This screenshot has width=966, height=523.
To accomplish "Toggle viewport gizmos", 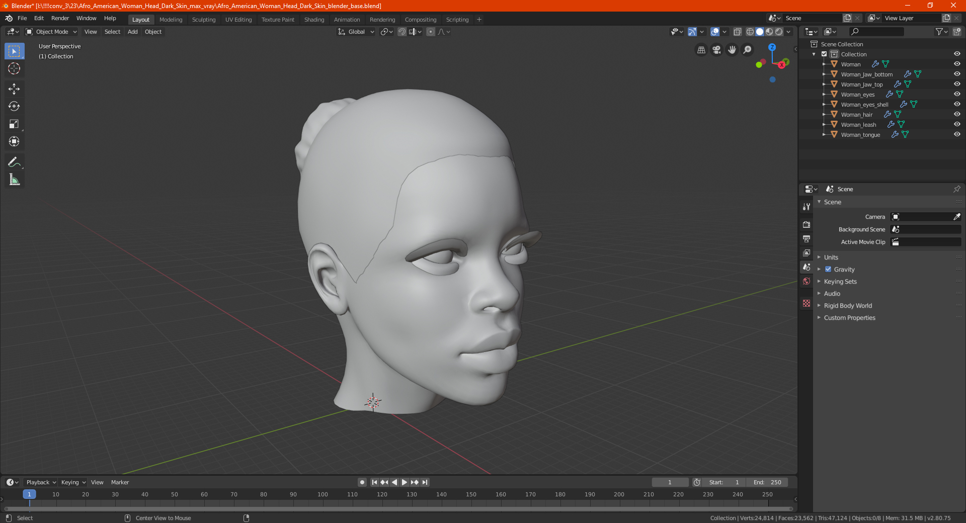I will click(692, 32).
